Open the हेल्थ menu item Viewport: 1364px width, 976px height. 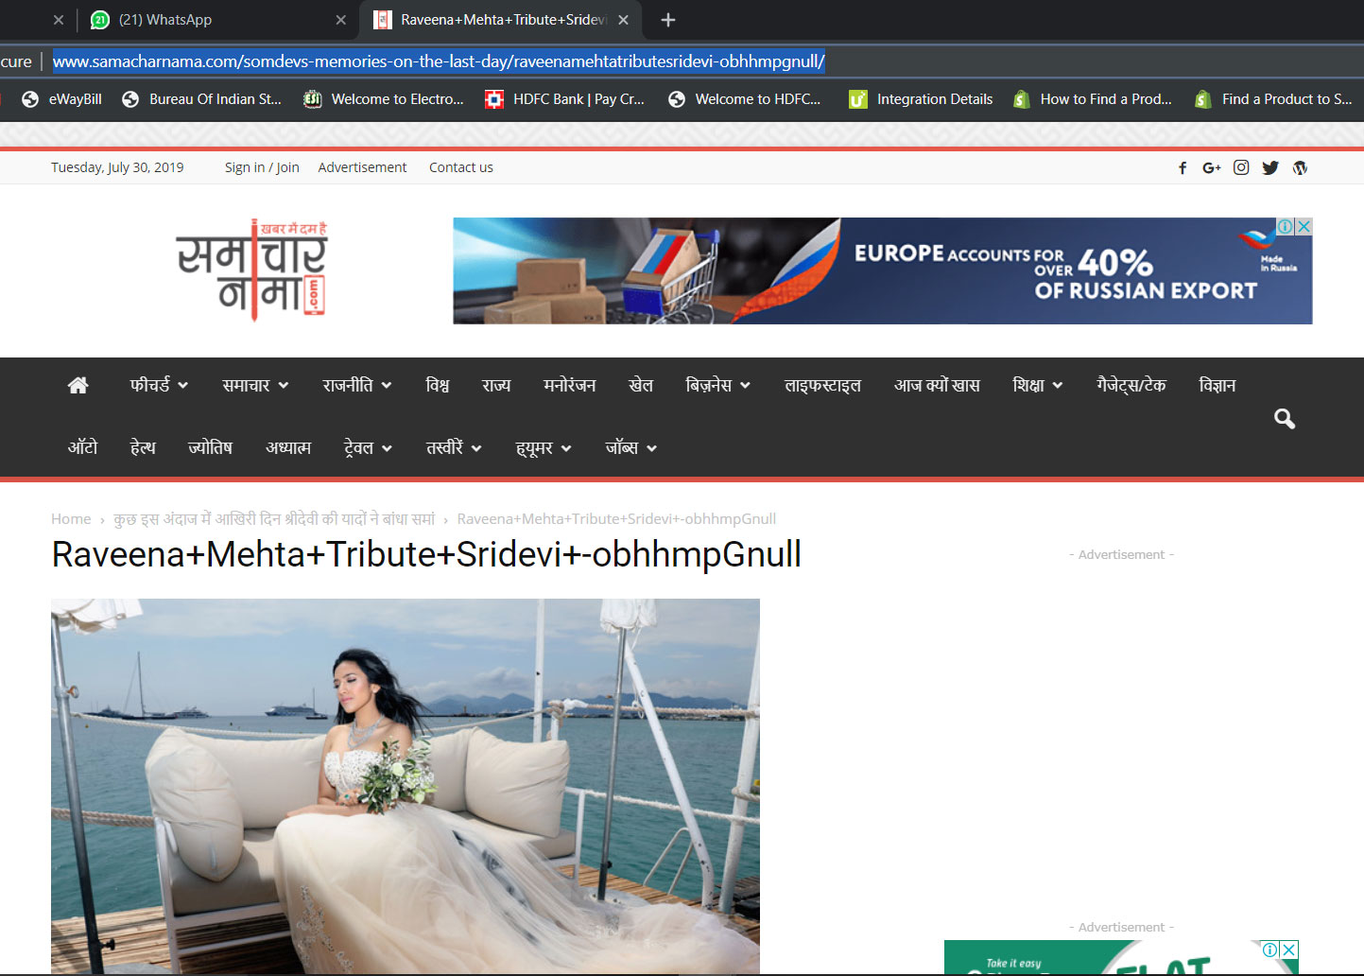143,447
